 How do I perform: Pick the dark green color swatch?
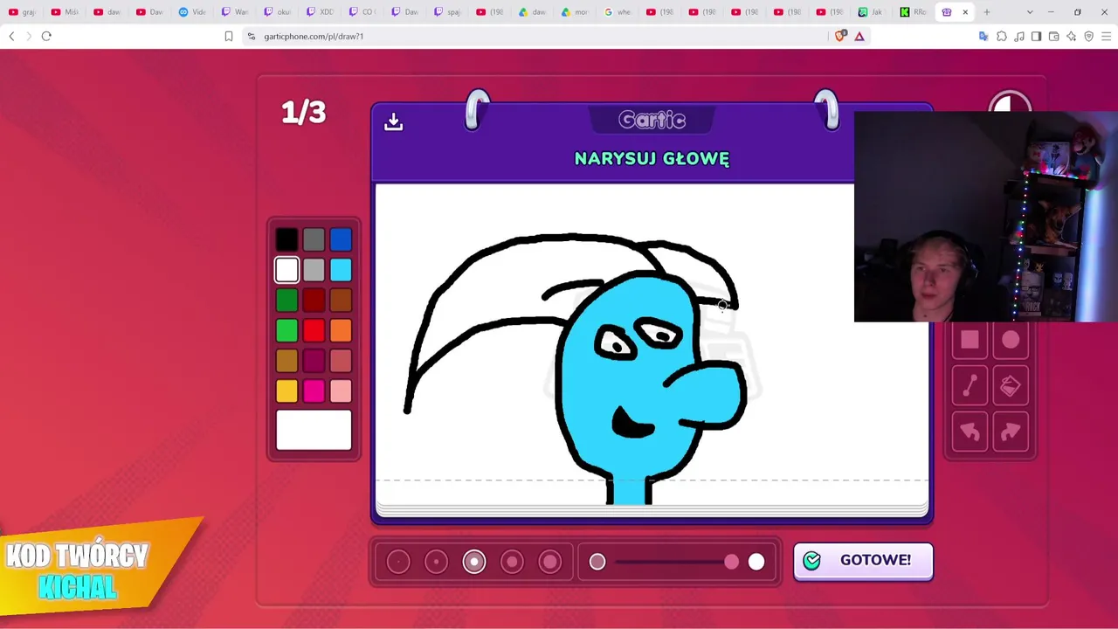pos(286,301)
